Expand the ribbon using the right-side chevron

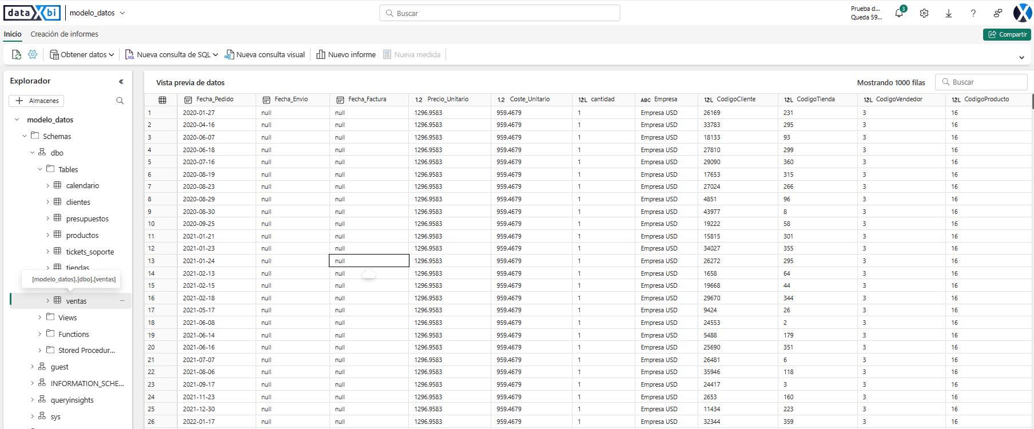pos(1021,57)
